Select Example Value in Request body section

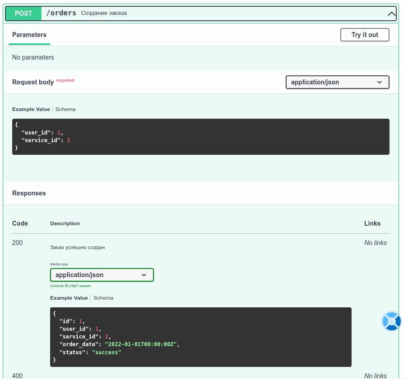click(x=31, y=109)
